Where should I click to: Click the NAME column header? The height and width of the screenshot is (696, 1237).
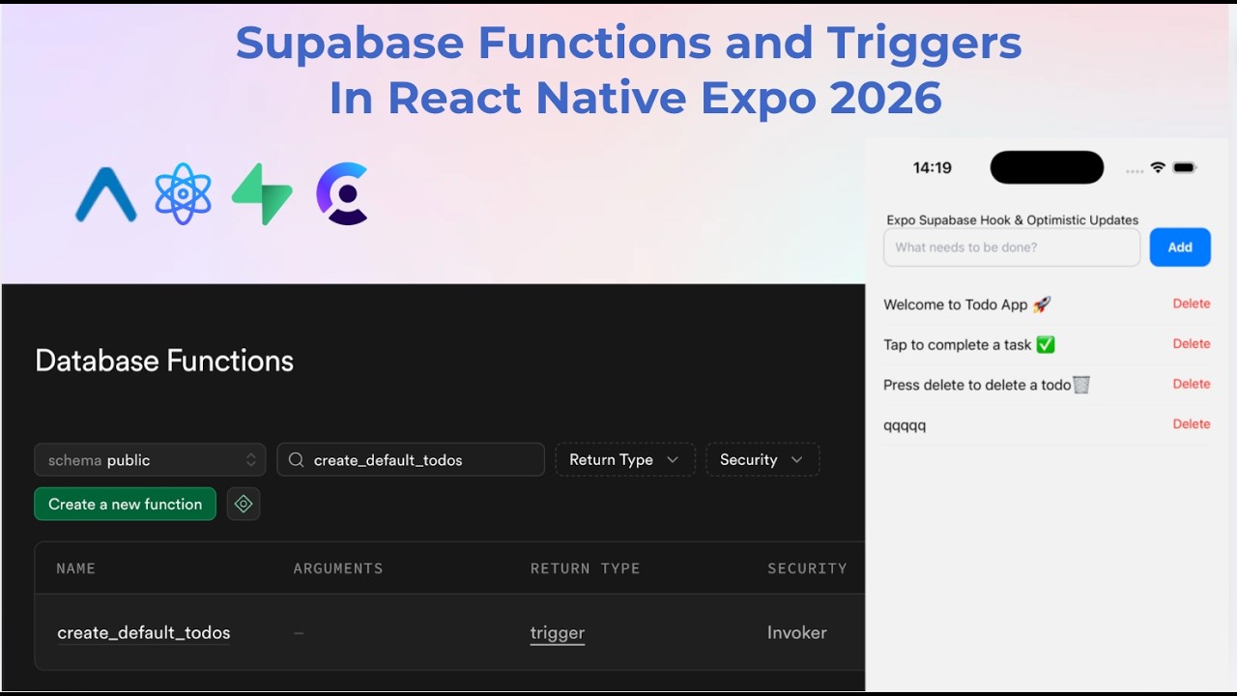[75, 568]
